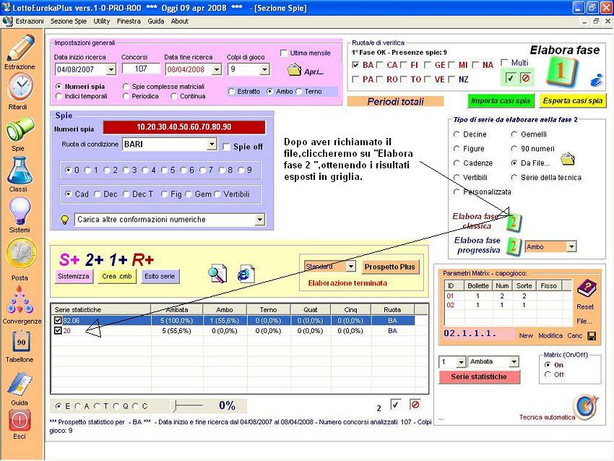
Task: Open the Posta euro coin icon
Action: tap(21, 254)
